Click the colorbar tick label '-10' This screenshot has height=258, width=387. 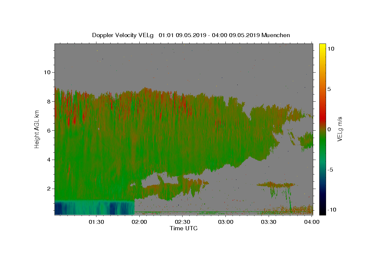coord(332,210)
